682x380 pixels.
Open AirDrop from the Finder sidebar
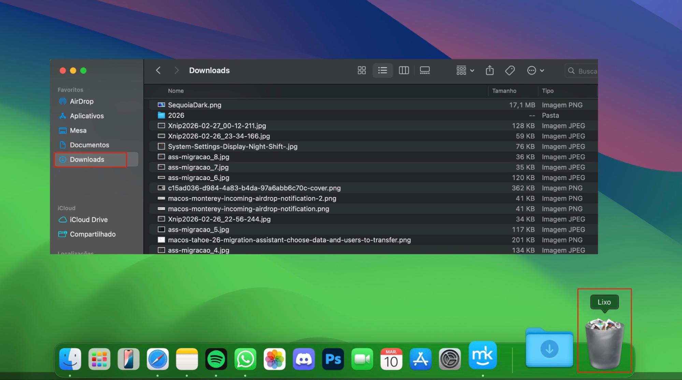pos(82,101)
